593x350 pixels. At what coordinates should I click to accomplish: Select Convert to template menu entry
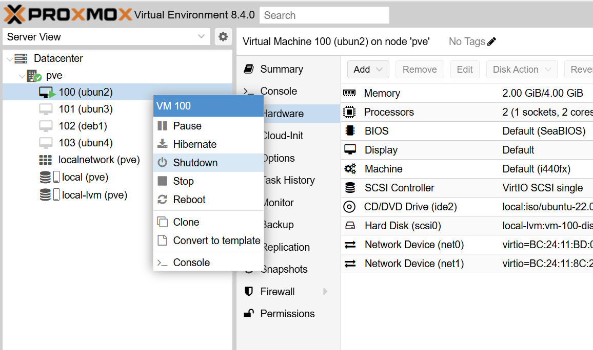216,240
